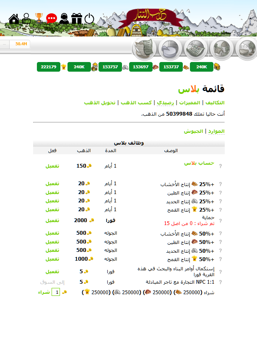This screenshot has height=347, width=257.
Task: Click the gift box icon
Action: [76, 18]
